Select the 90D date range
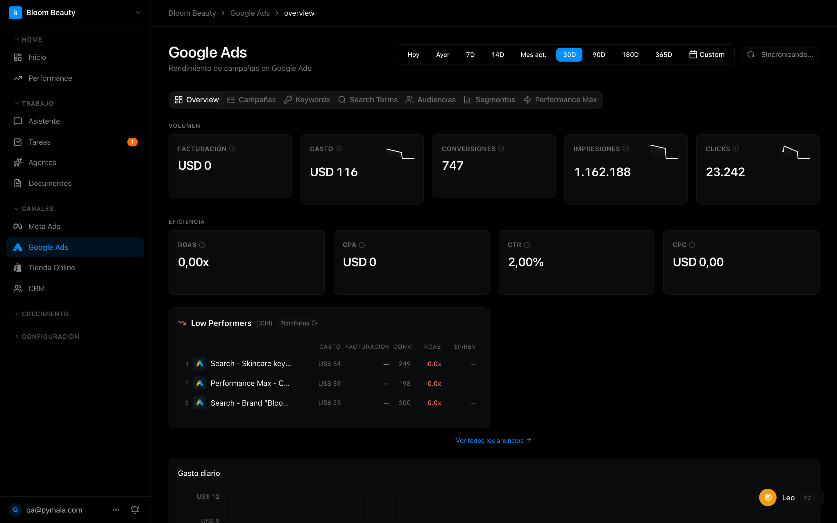Viewport: 837px width, 523px height. [599, 55]
